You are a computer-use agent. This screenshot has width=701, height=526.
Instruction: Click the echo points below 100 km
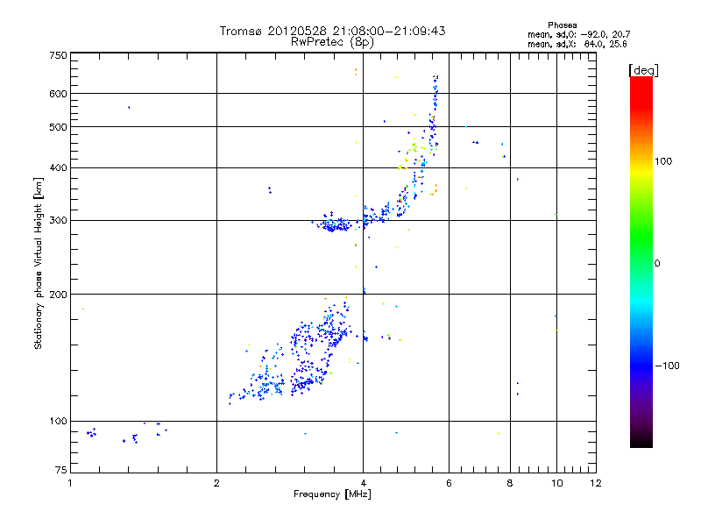(126, 433)
